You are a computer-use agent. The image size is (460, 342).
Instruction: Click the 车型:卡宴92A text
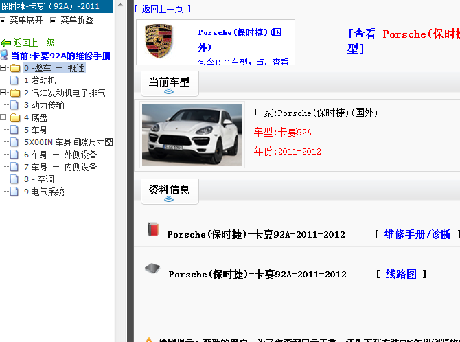click(283, 132)
